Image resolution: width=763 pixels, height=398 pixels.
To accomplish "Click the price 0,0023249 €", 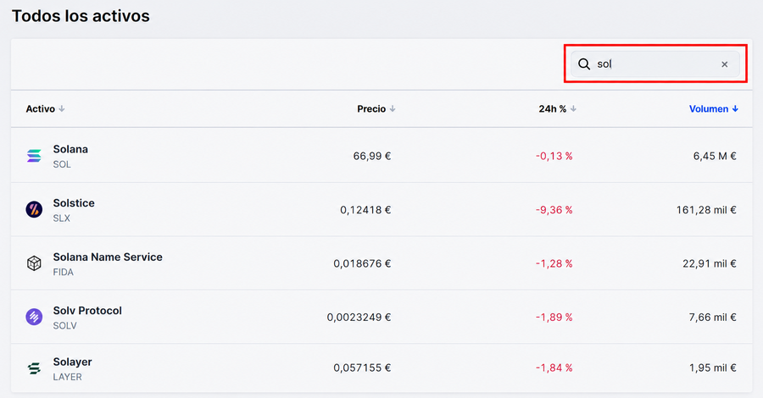I will coord(359,318).
